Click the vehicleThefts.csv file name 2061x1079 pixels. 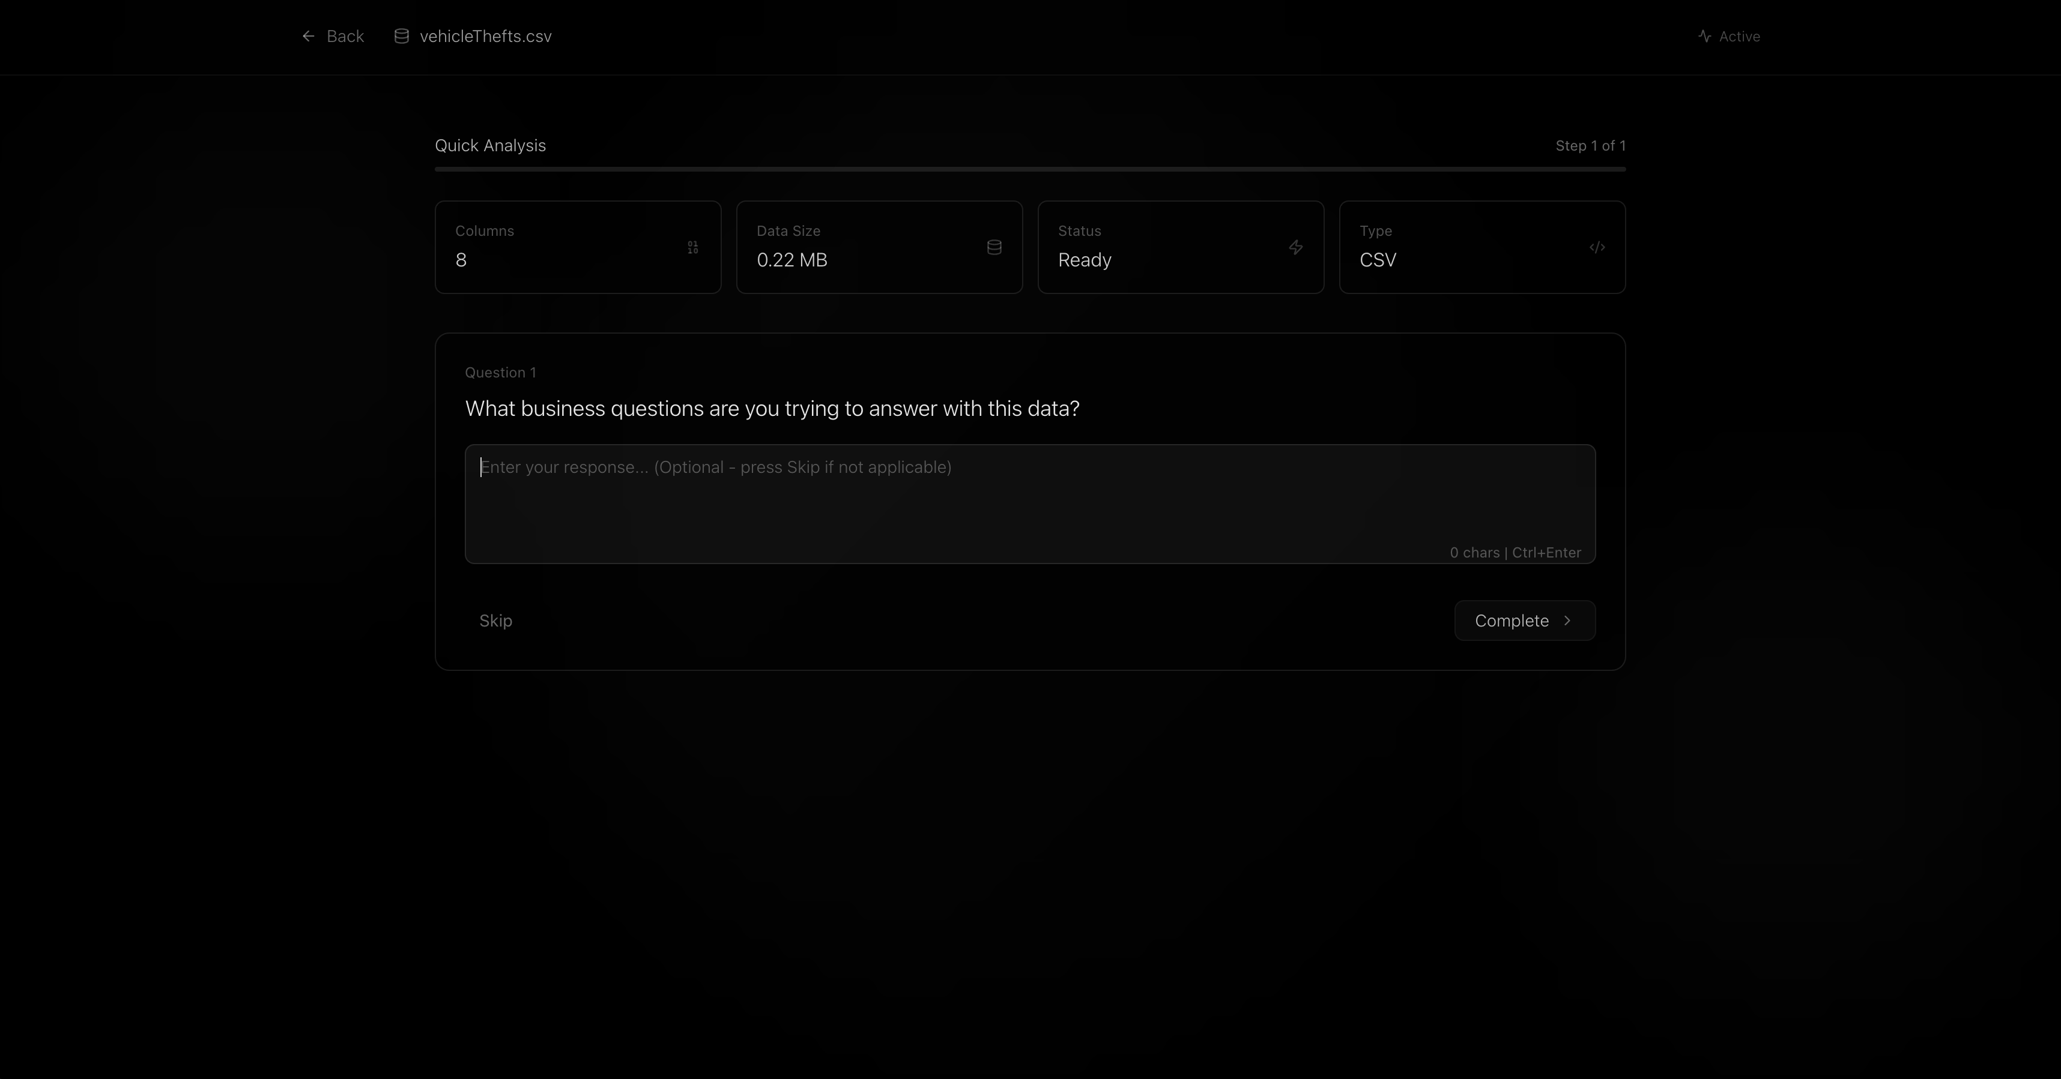[485, 36]
